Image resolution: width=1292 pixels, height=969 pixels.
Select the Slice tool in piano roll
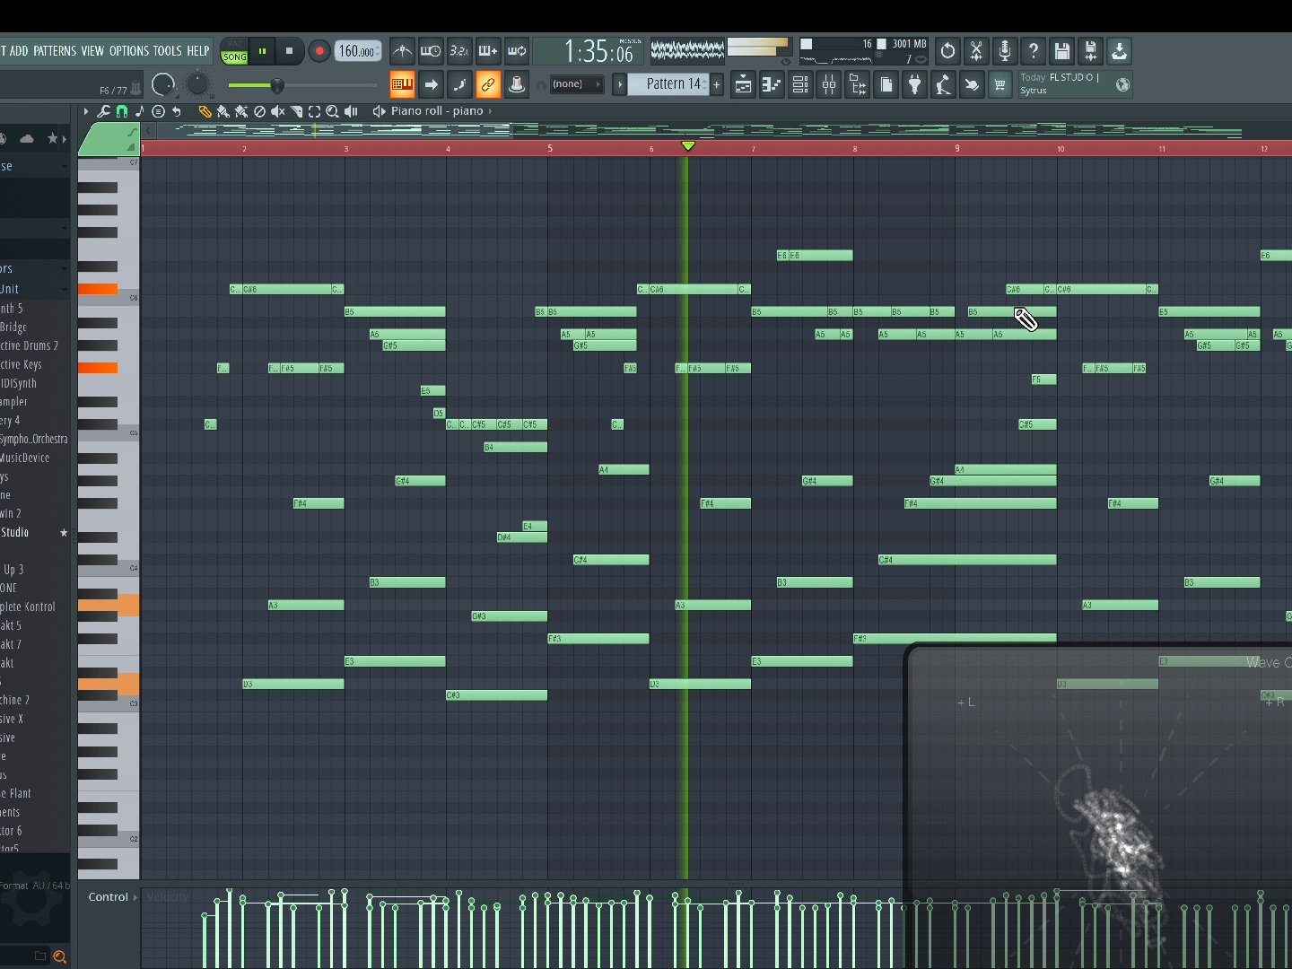click(296, 111)
